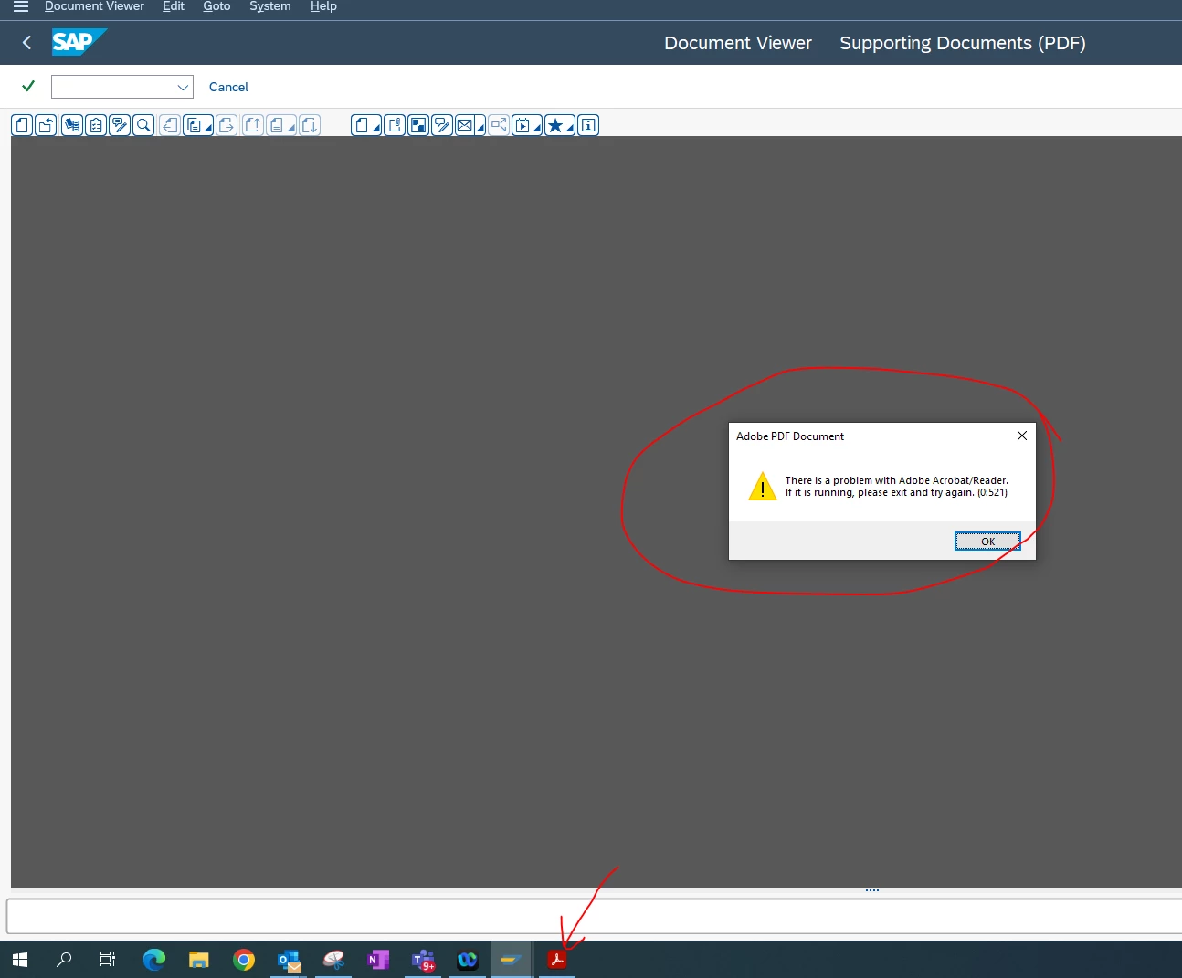Open the Edit menu
The width and height of the screenshot is (1182, 978).
[x=174, y=6]
